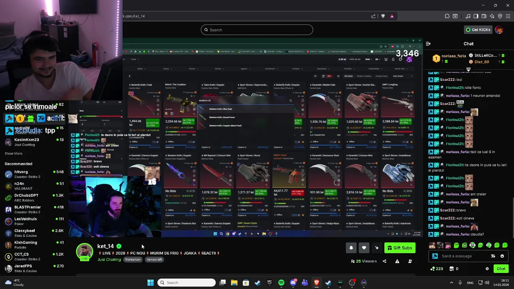This screenshot has width=514, height=289.
Task: Click the minecraft tag
Action: pos(154,260)
